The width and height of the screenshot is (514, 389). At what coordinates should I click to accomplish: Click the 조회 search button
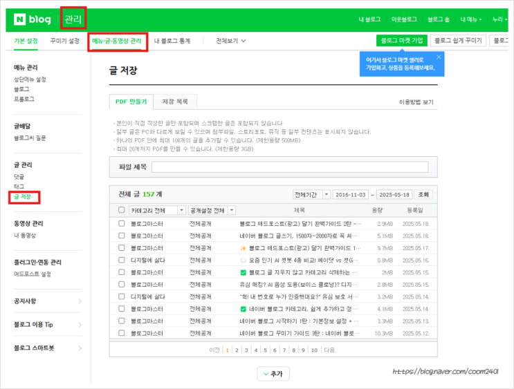coord(423,195)
